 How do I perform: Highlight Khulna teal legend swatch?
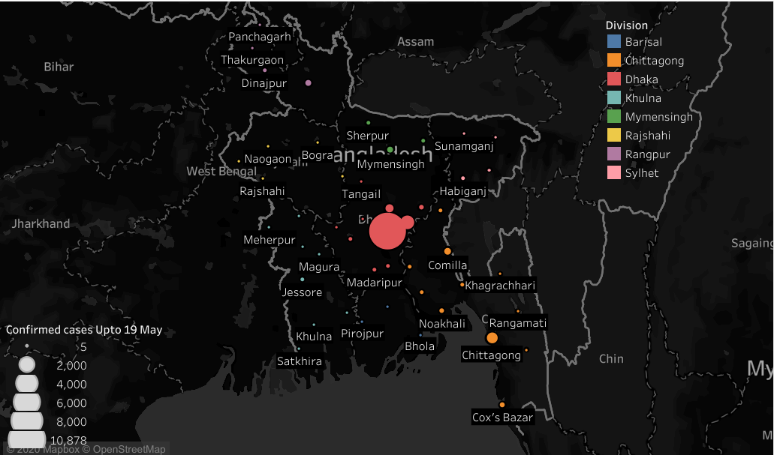613,97
